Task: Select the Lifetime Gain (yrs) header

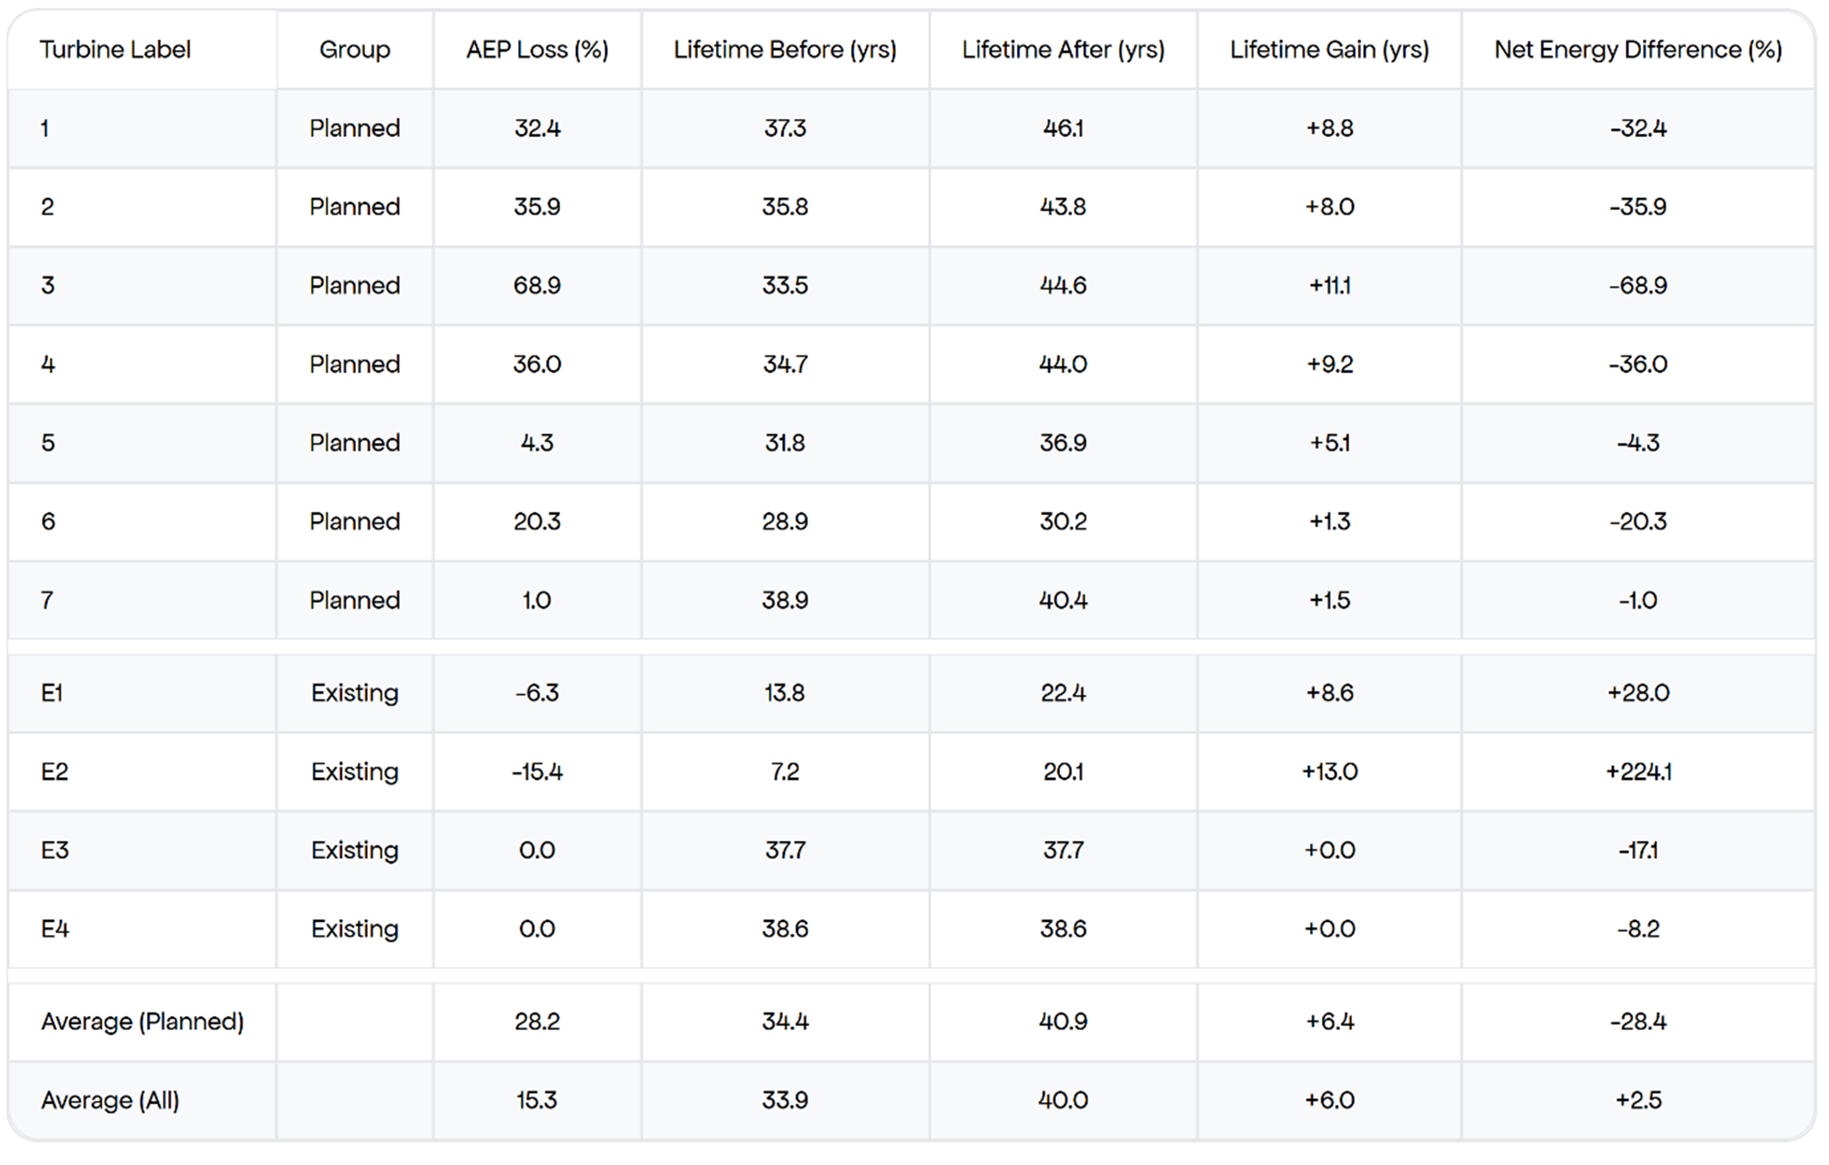Action: tap(1329, 49)
